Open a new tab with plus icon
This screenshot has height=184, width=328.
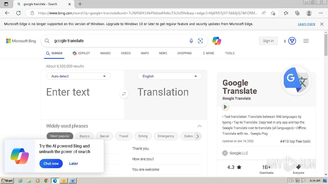(80, 4)
